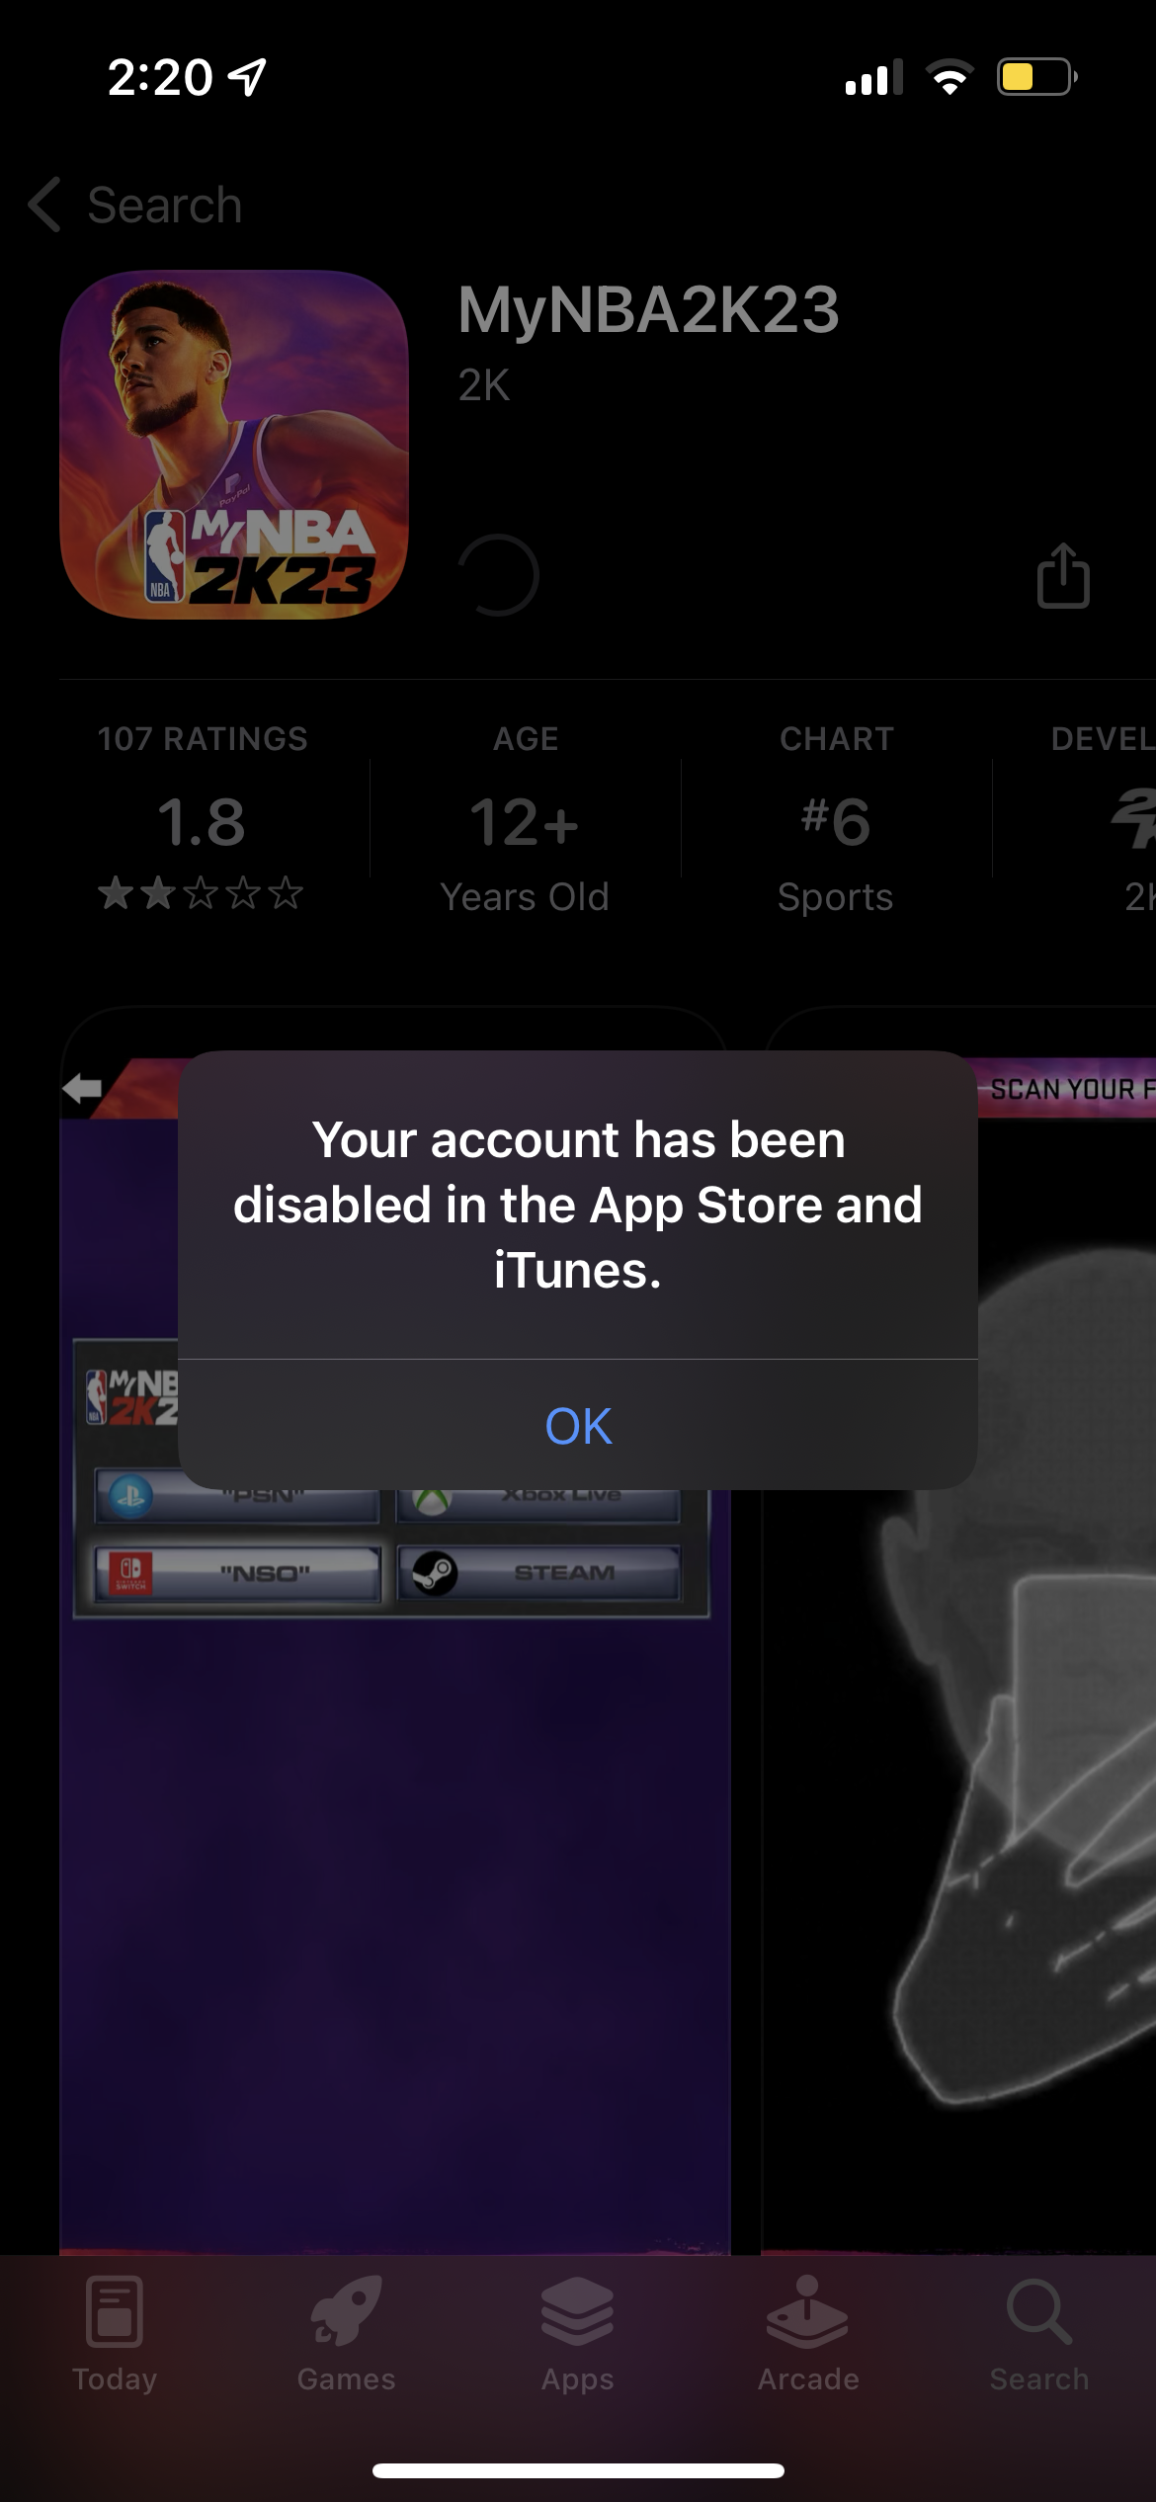Tap the MyNBA2K23 app icon
Viewport: 1156px width, 2502px height.
coord(234,445)
